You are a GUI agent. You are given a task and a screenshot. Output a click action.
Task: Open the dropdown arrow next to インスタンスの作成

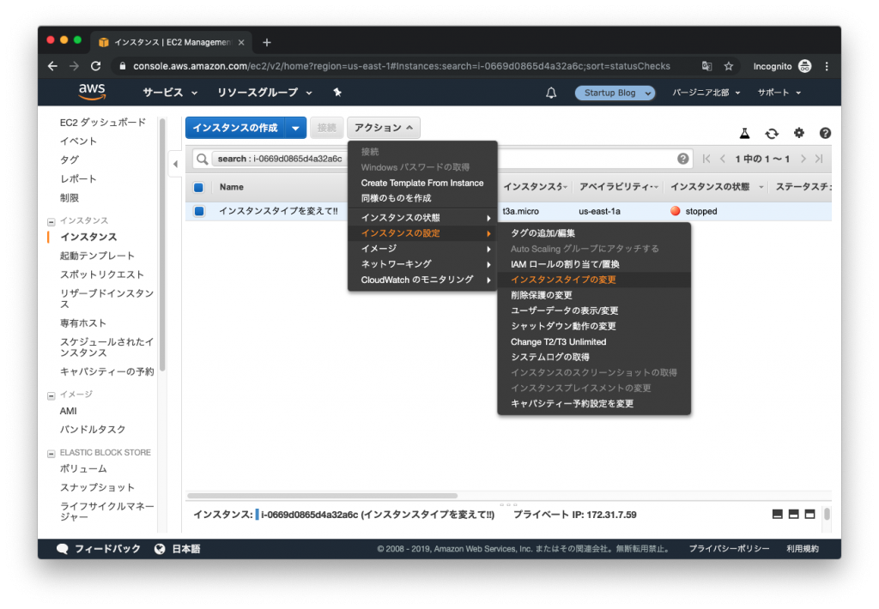pyautogui.click(x=295, y=128)
